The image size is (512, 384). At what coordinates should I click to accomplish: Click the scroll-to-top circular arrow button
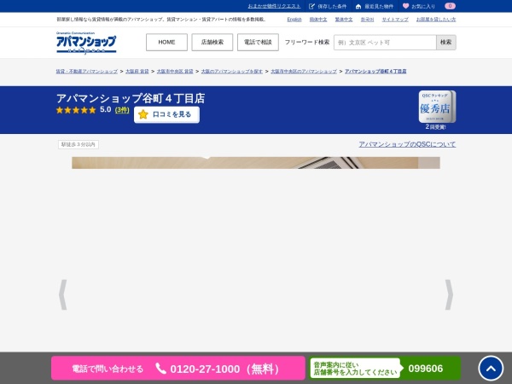pyautogui.click(x=491, y=369)
